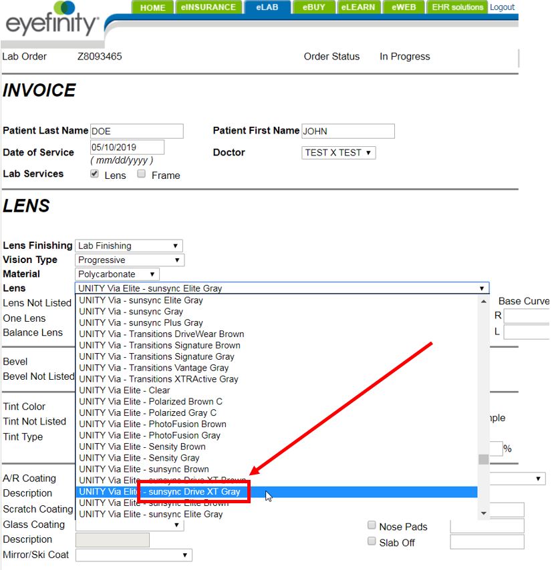Click the Logout link
Viewport: 552px width, 570px height.
tap(502, 7)
